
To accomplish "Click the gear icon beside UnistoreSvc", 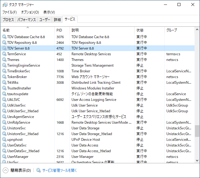I will [4, 128].
